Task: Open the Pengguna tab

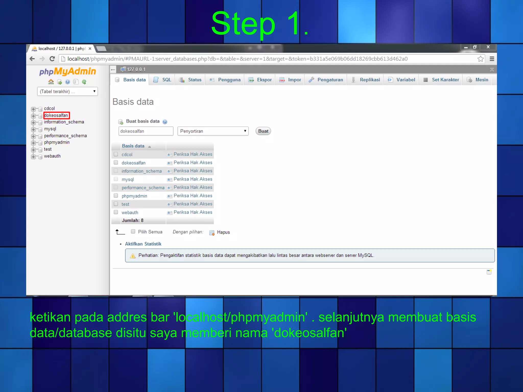Action: (x=225, y=80)
